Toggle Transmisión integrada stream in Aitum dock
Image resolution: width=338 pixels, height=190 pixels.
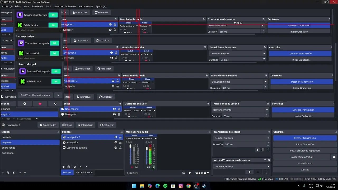[56, 71]
